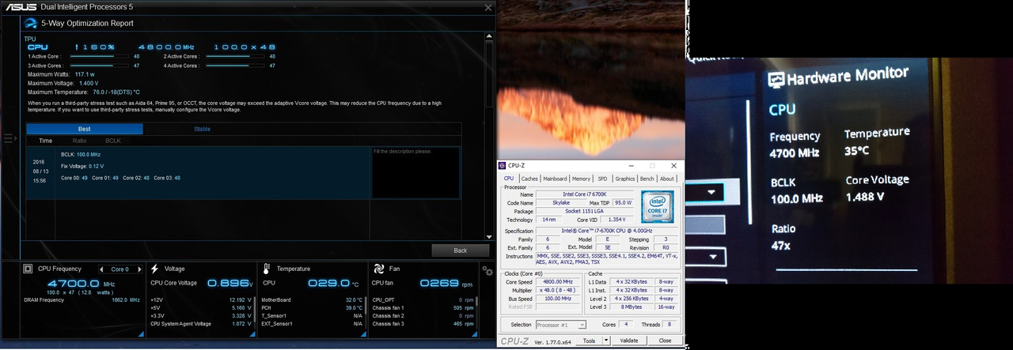This screenshot has width=1013, height=350.
Task: Click the 4 Active Cores ratio bar
Action: 236,66
